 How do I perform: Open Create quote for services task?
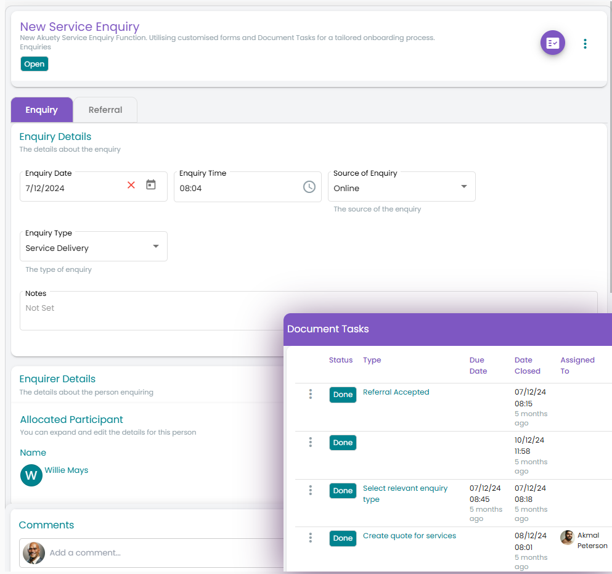coord(409,536)
